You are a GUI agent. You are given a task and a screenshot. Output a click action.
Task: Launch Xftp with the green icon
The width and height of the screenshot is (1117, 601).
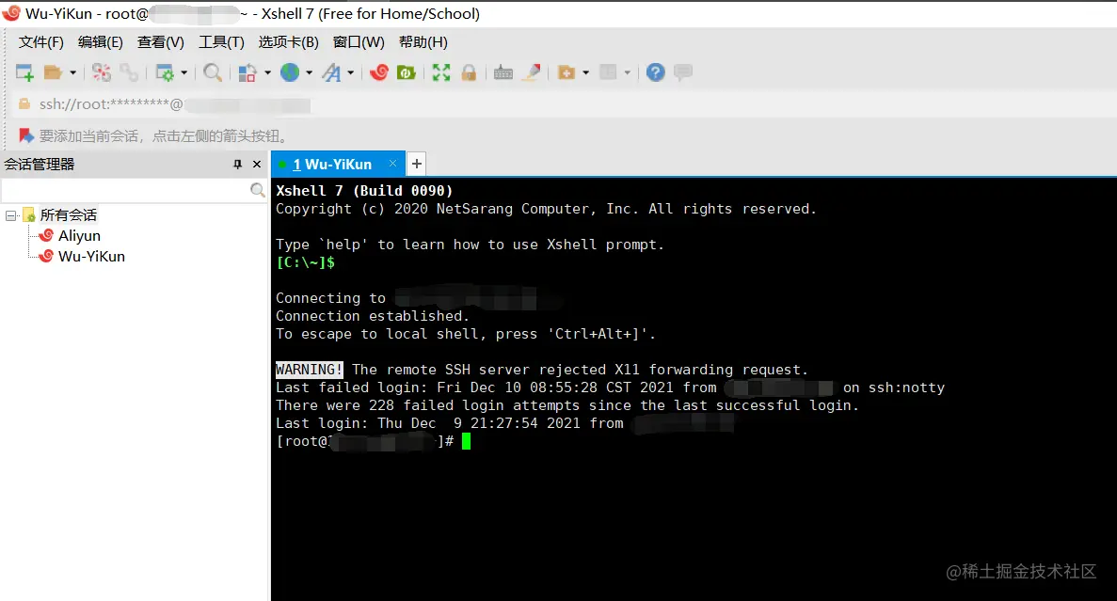click(406, 71)
